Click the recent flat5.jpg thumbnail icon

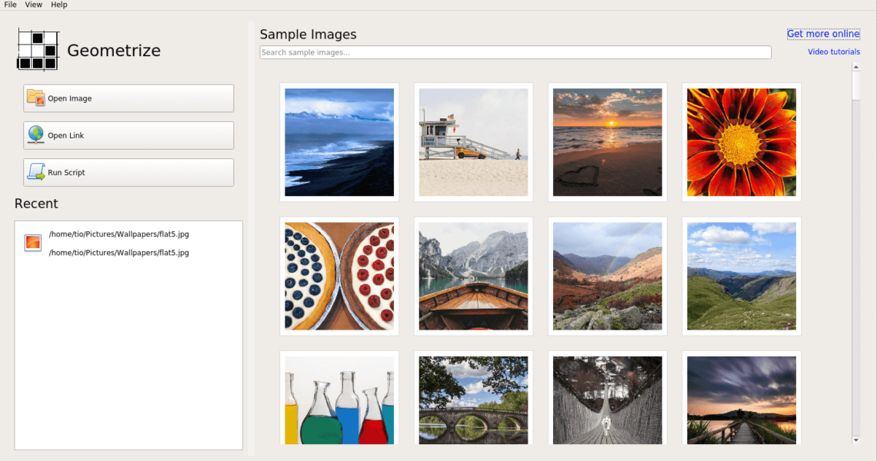[32, 243]
